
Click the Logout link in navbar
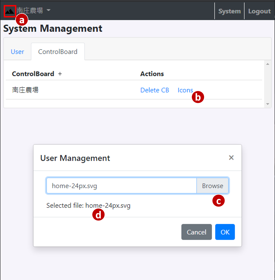point(259,11)
